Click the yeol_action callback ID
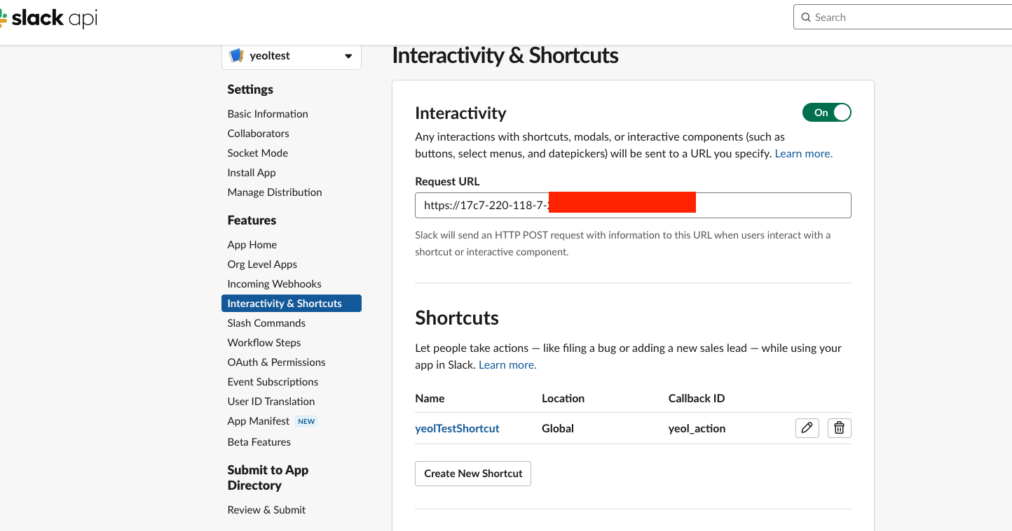This screenshot has width=1012, height=531. tap(697, 428)
